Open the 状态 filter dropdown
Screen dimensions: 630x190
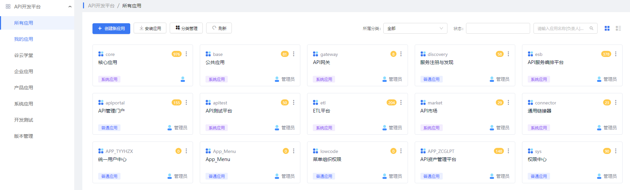click(498, 28)
